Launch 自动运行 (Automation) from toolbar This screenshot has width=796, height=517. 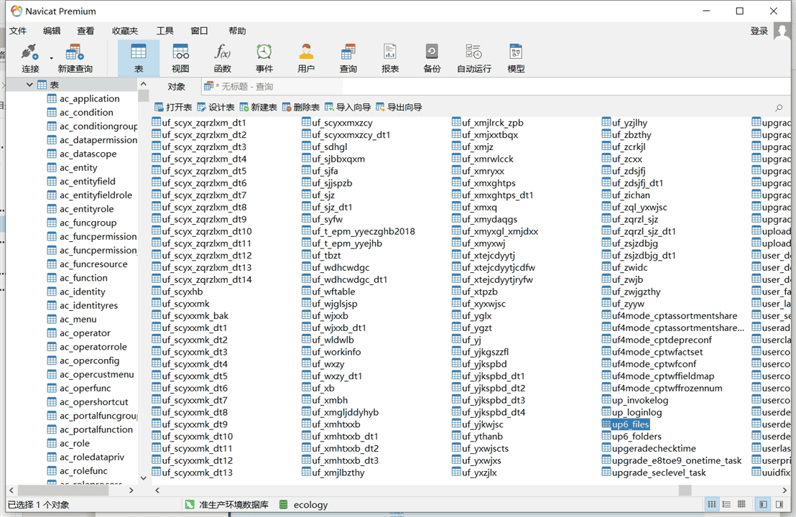[x=474, y=57]
